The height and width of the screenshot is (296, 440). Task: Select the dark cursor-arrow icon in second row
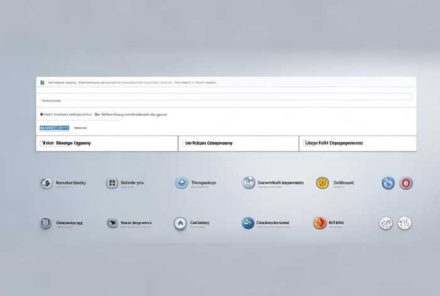(x=113, y=223)
